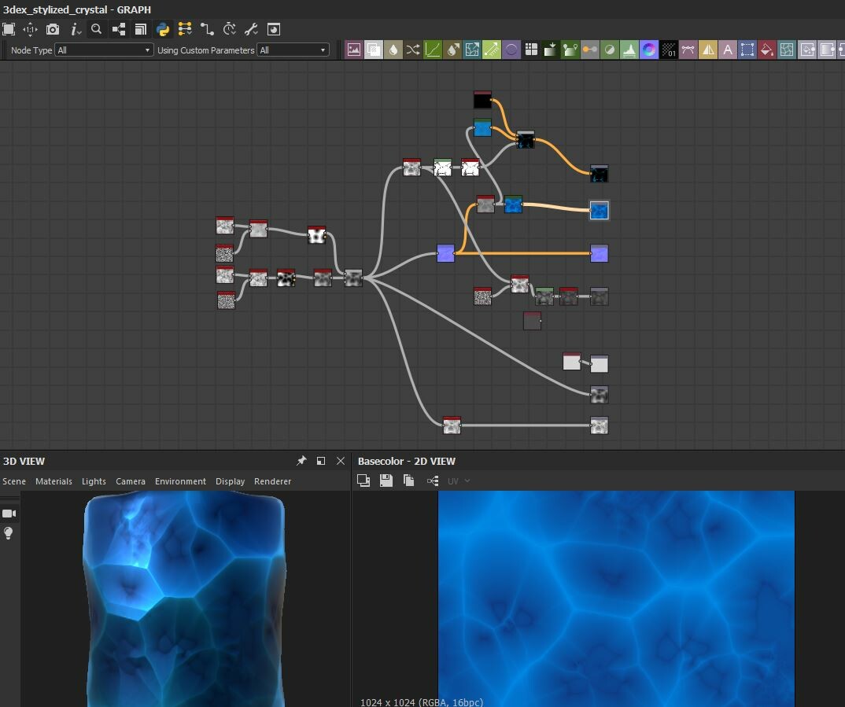Select the Python editor icon in the graph toolbar
Image resolution: width=845 pixels, height=707 pixels.
tap(163, 29)
